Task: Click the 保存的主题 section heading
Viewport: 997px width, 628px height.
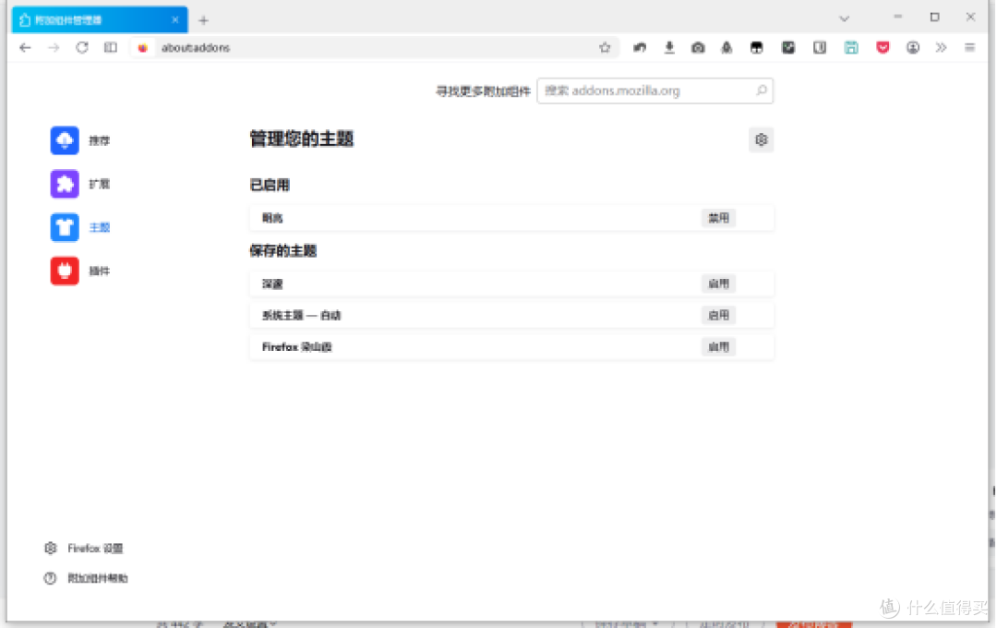Action: click(283, 250)
